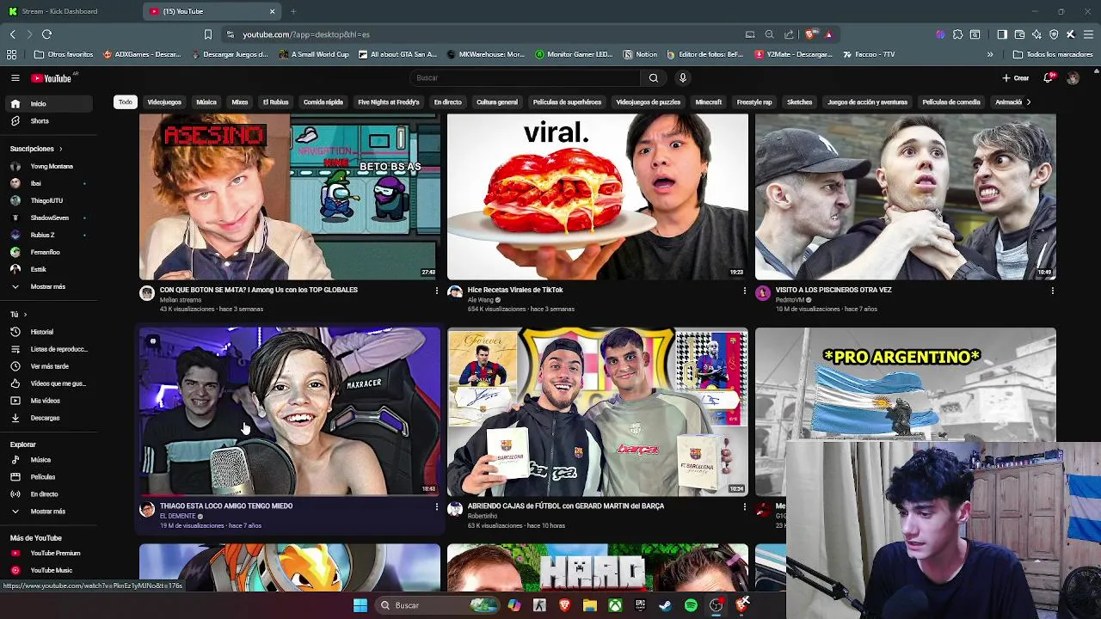
Task: Open the Robertinho channel link
Action: coord(483,516)
